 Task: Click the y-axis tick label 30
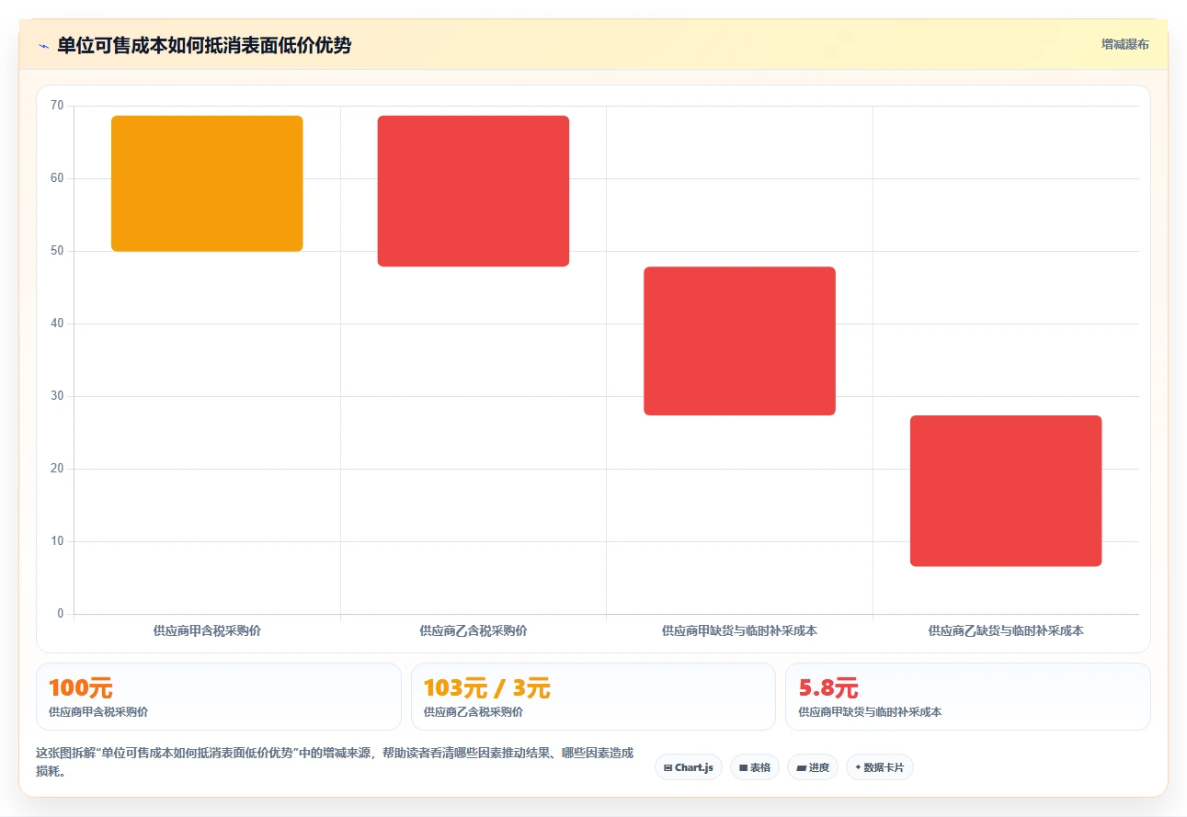pos(57,396)
